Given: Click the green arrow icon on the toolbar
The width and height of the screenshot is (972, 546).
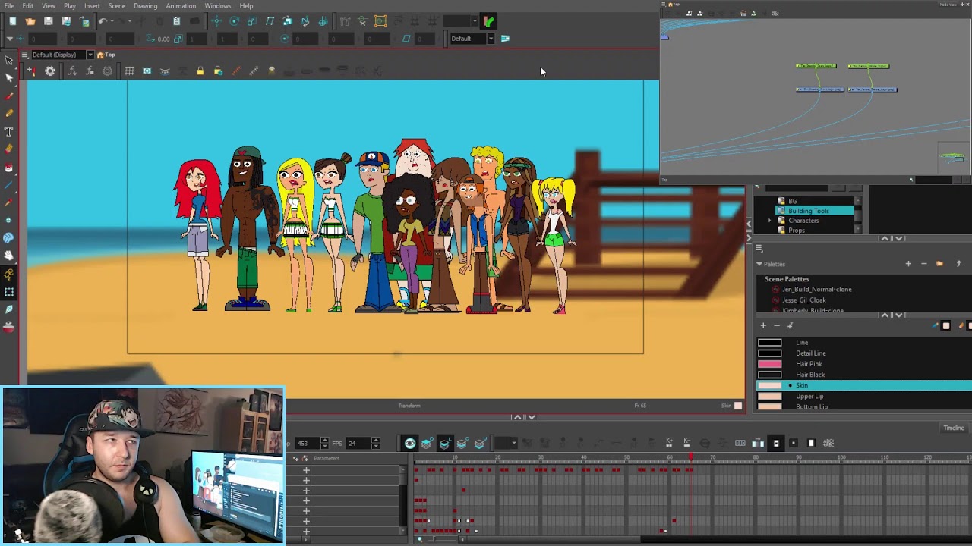Looking at the screenshot, I should point(488,21).
